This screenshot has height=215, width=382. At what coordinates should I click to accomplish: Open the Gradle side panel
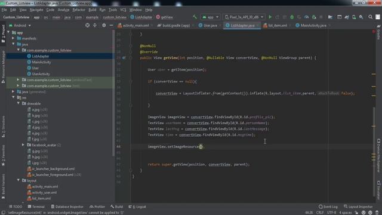tap(378, 32)
